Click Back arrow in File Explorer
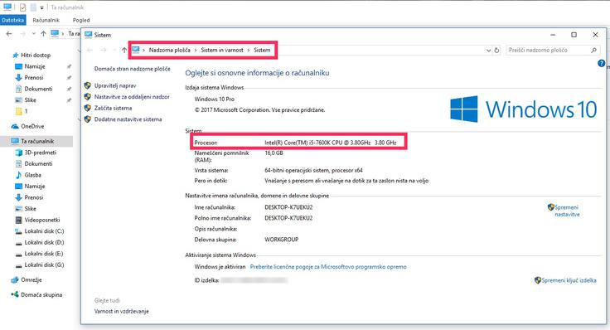 click(9, 34)
